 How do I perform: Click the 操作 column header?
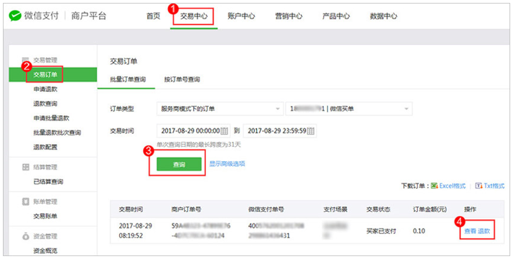tap(470, 210)
